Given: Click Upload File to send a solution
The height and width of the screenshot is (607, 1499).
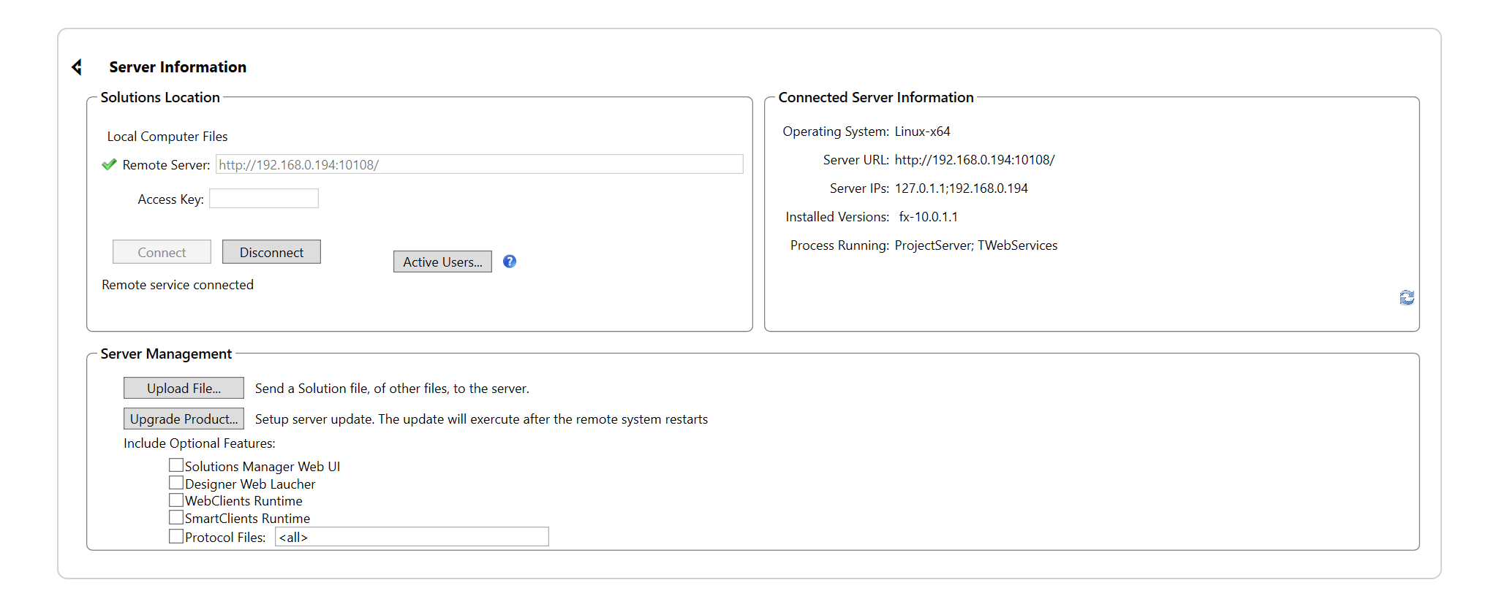Looking at the screenshot, I should click(184, 388).
